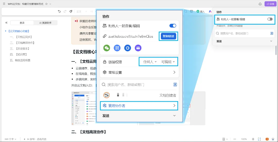Open 管理协作者 manage collaborators
278x142 pixels.
click(139, 106)
